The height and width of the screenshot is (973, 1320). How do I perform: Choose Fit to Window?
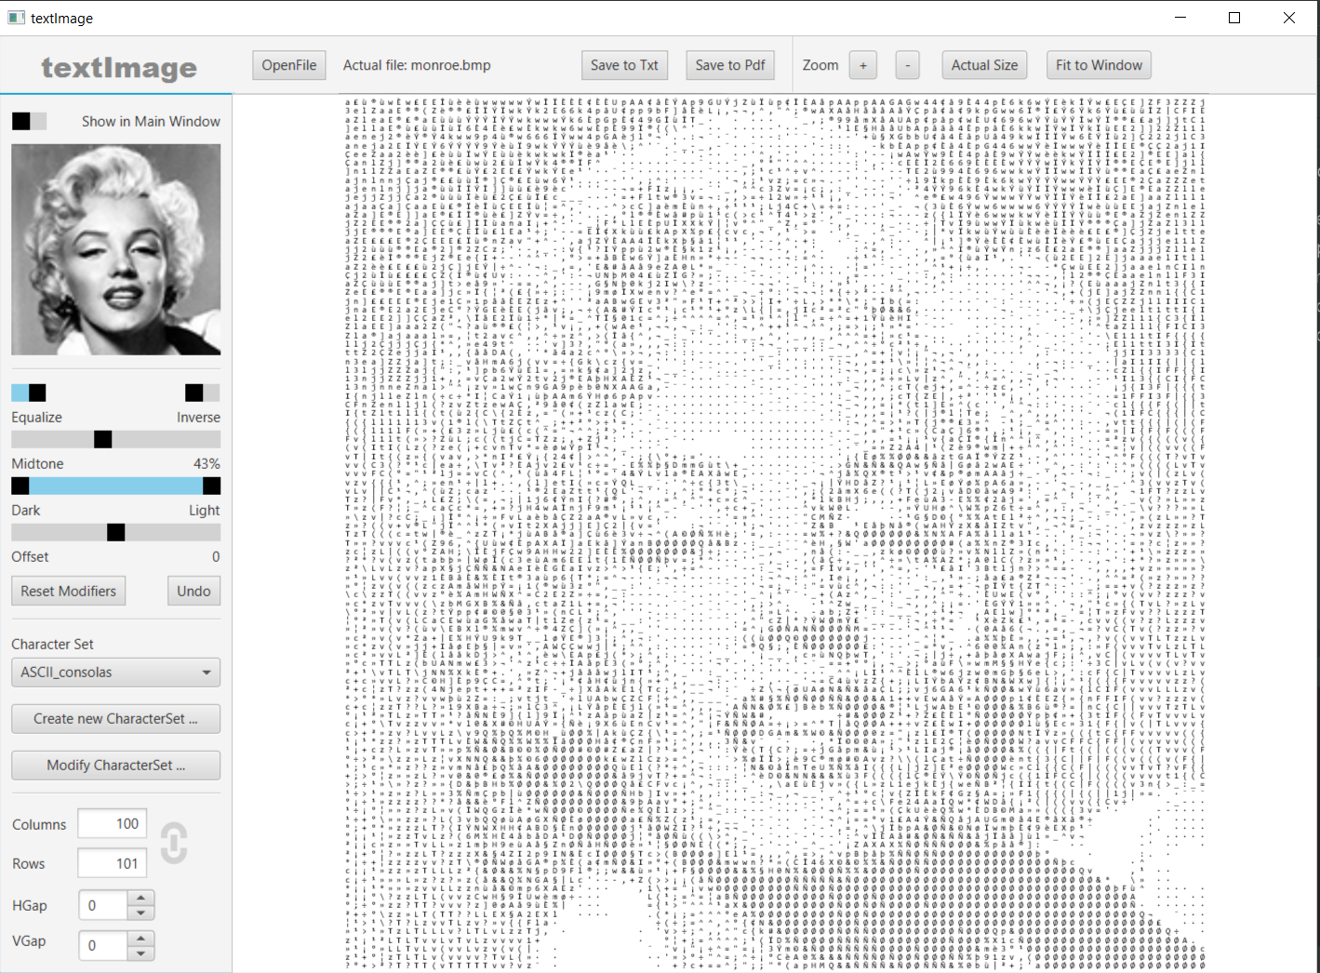(1099, 65)
